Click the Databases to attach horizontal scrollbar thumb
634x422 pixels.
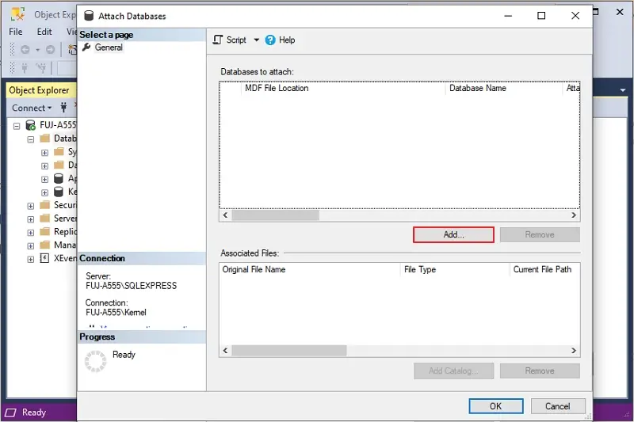pyautogui.click(x=275, y=215)
